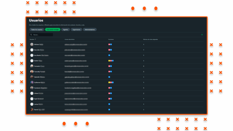Click Humberto's profile avatar
Screen dimensions: 233x131
point(32,88)
